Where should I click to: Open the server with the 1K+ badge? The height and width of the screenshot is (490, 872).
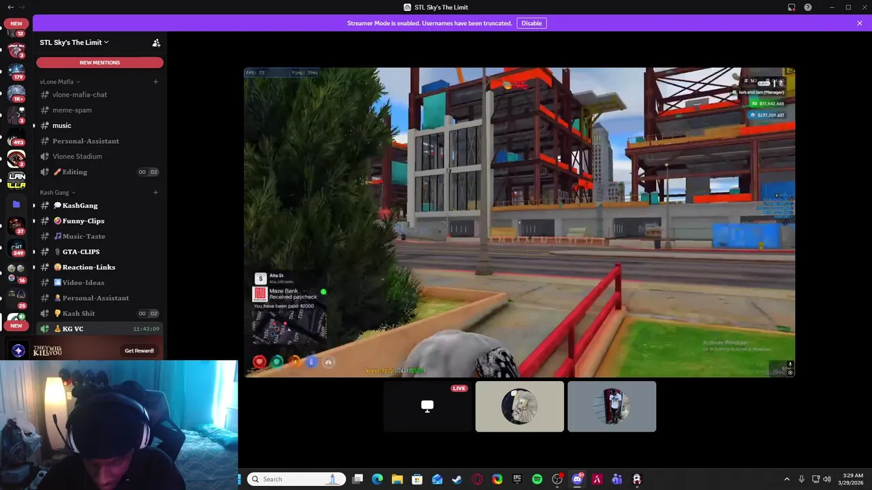point(16,93)
